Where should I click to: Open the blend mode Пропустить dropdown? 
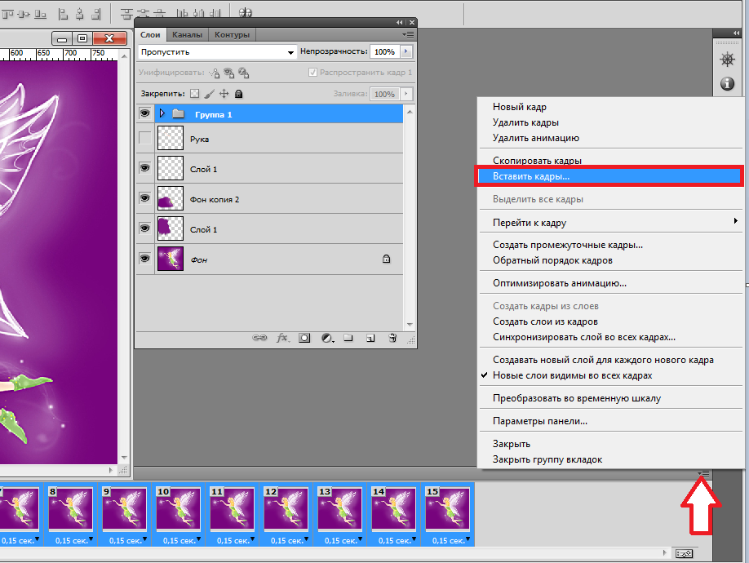(x=217, y=51)
